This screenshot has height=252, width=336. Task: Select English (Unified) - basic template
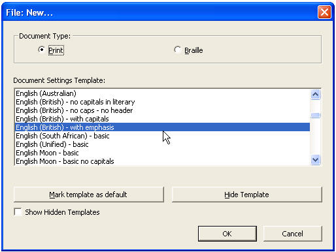(x=162, y=144)
